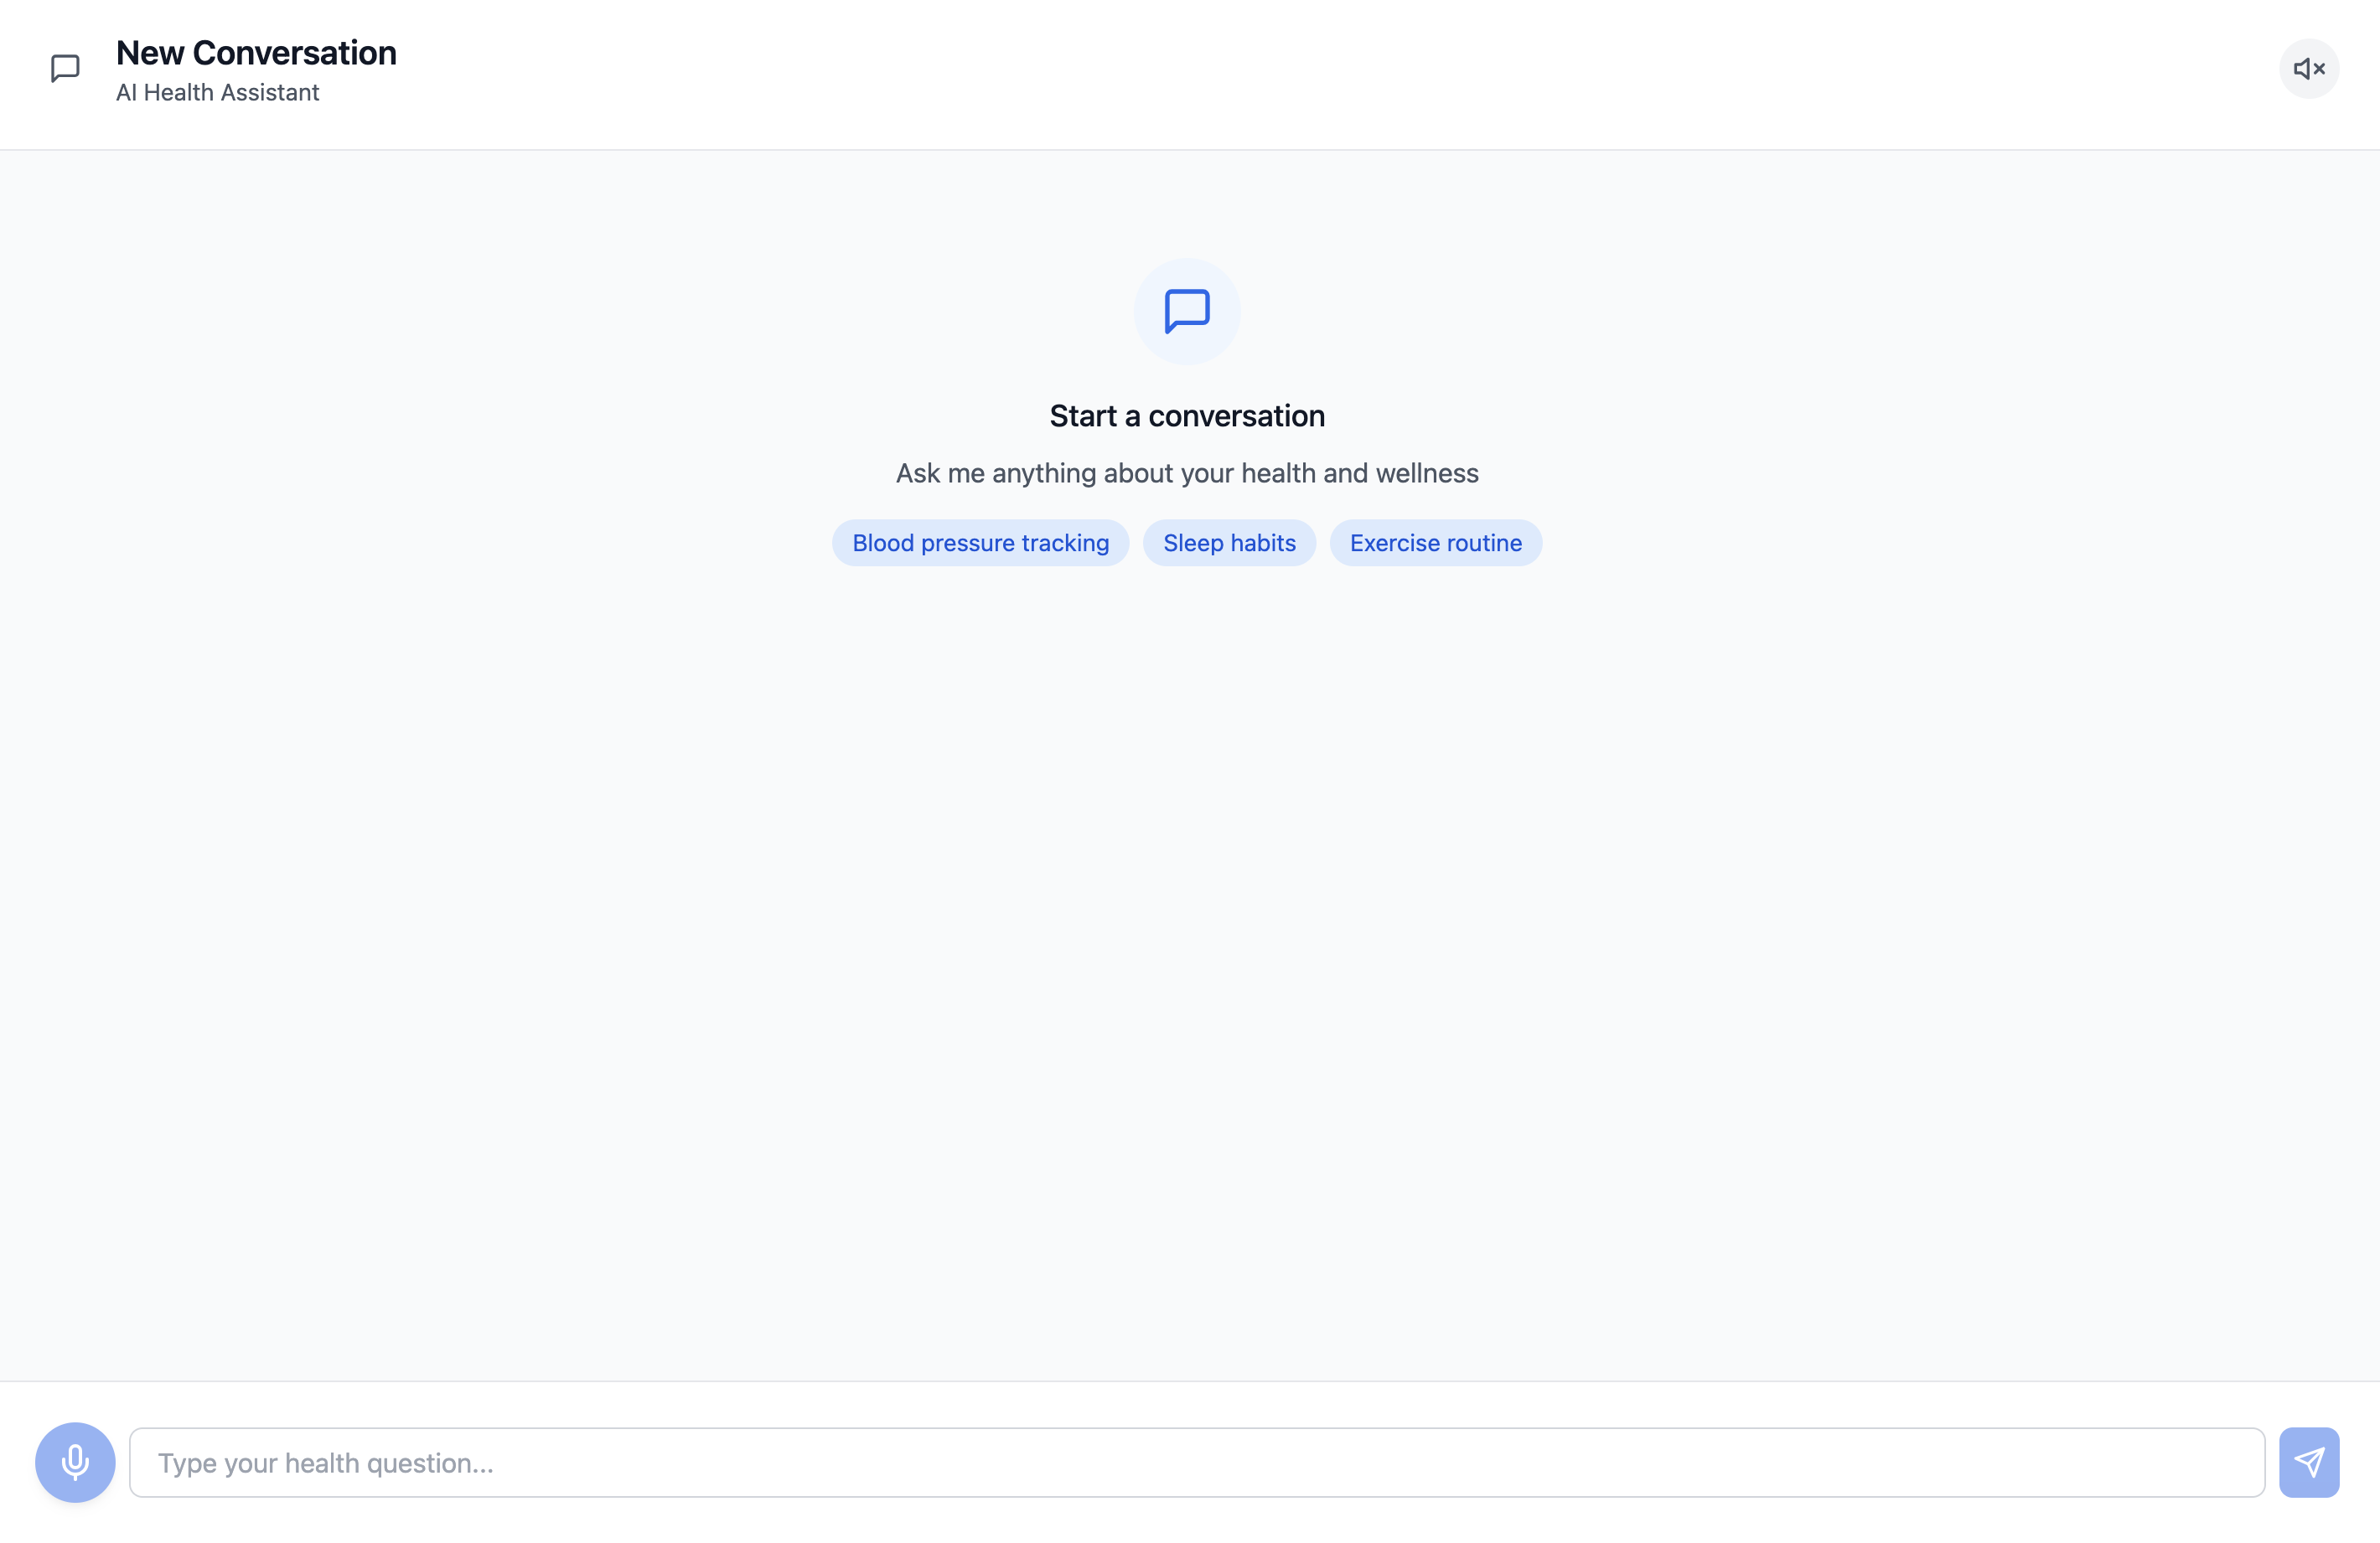Click the large blue chat bubble icon
2380x1543 pixels.
click(1187, 311)
